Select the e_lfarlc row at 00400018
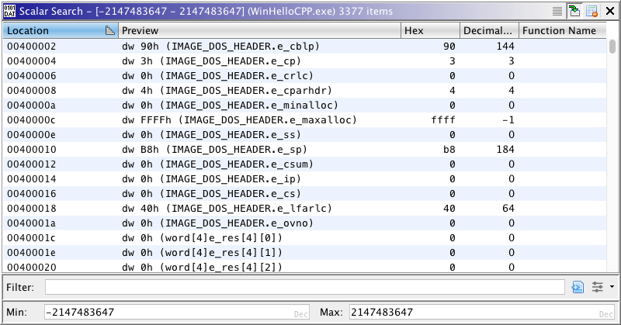Image resolution: width=621 pixels, height=325 pixels. point(202,208)
